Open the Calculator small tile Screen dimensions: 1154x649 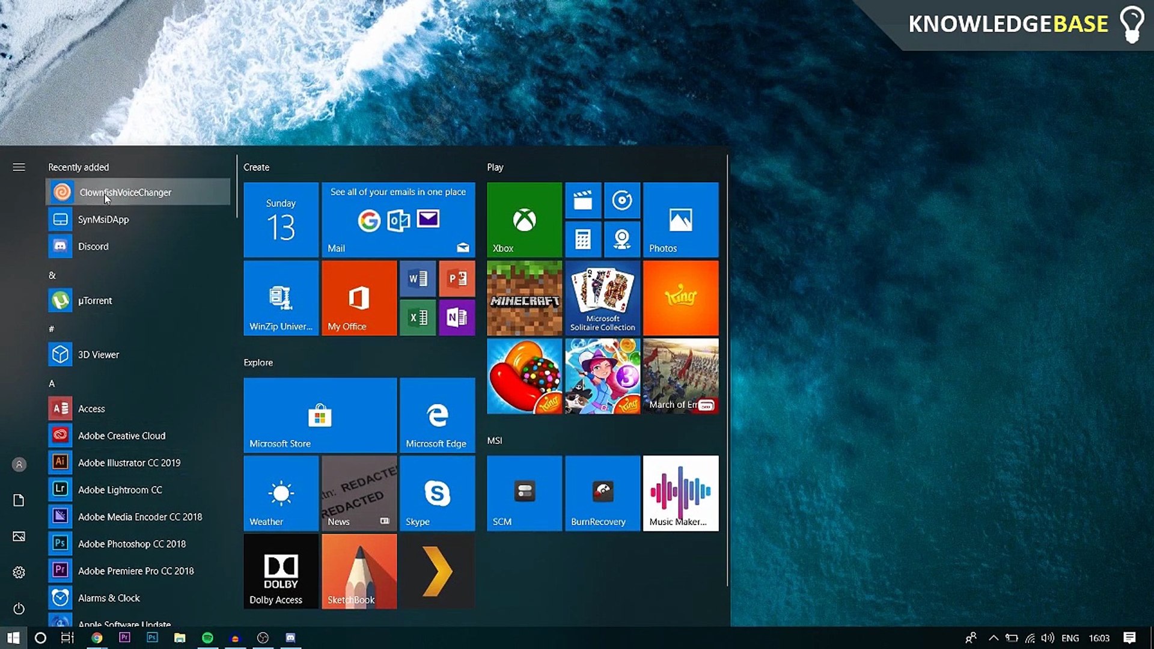pyautogui.click(x=582, y=239)
